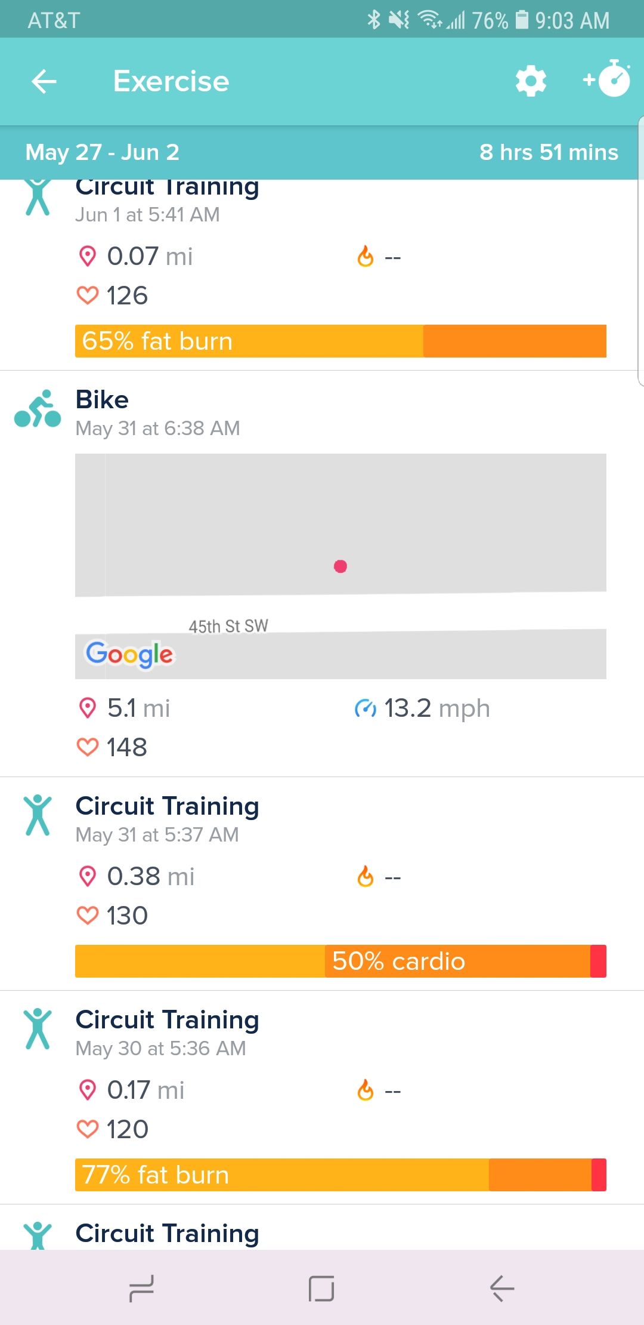Open Circuit Training from May 30 5:36 AM
The width and height of the screenshot is (644, 1325).
[167, 1031]
